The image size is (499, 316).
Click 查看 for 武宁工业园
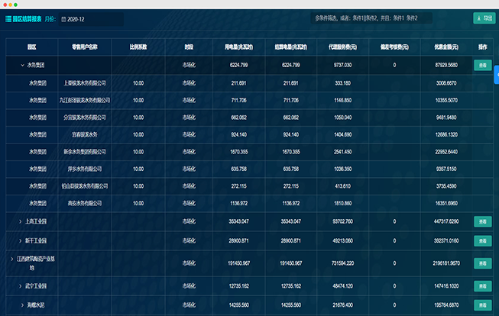coord(481,286)
